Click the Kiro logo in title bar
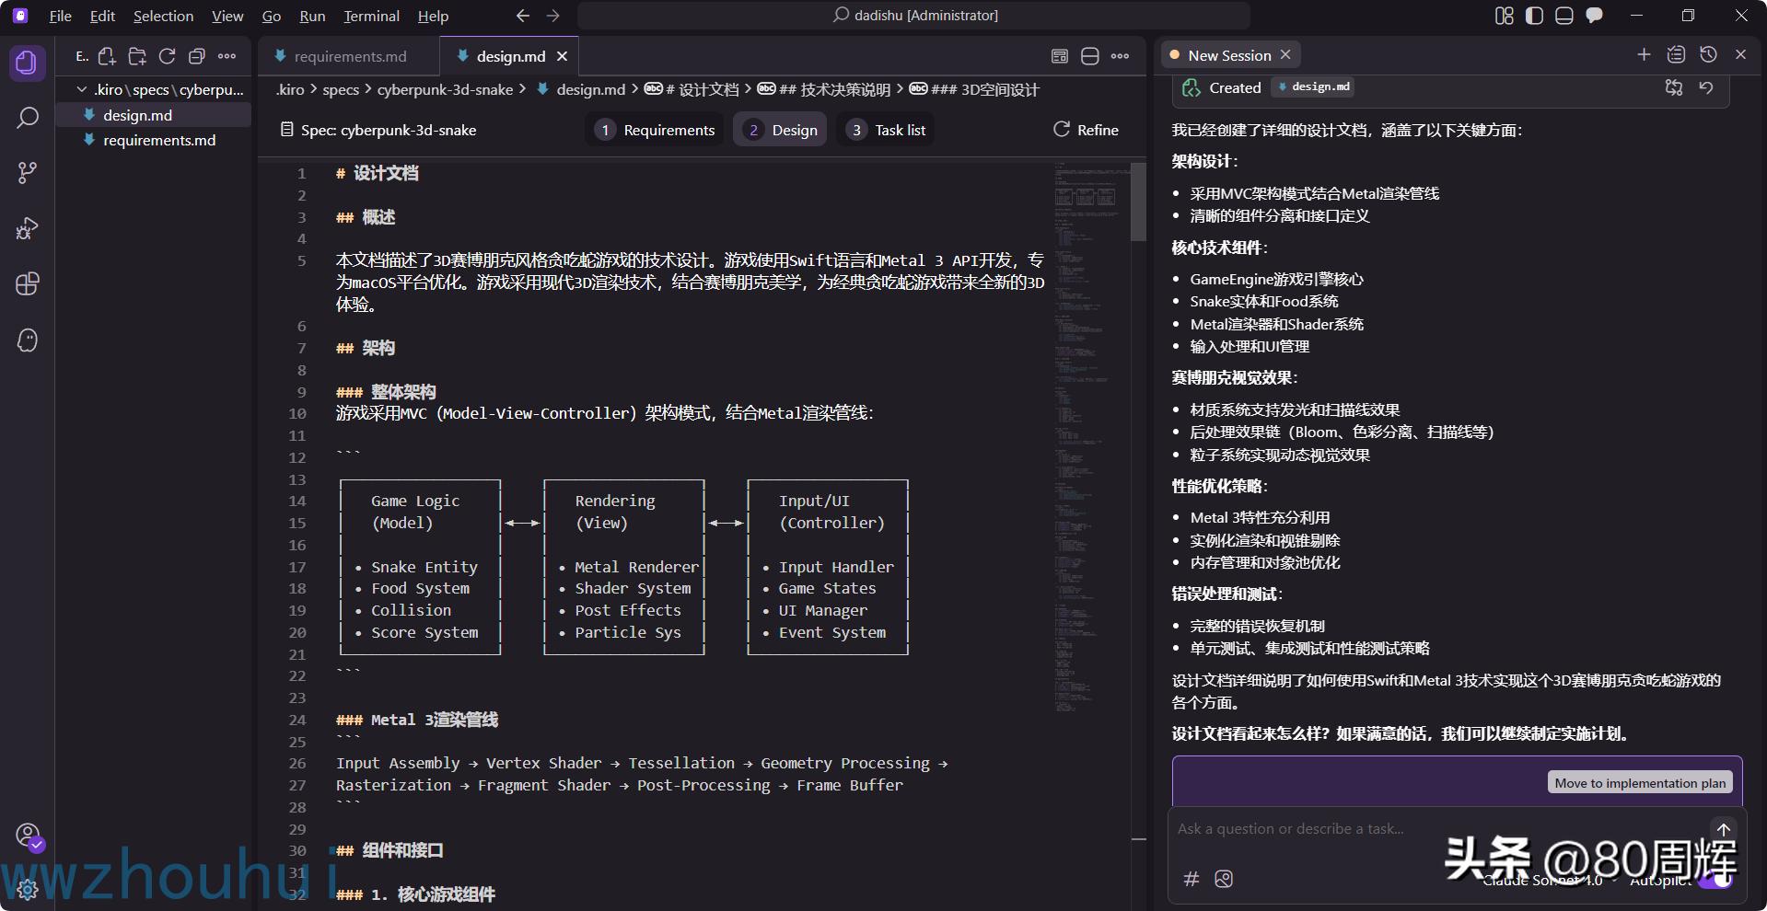Viewport: 1767px width, 911px height. tap(20, 16)
